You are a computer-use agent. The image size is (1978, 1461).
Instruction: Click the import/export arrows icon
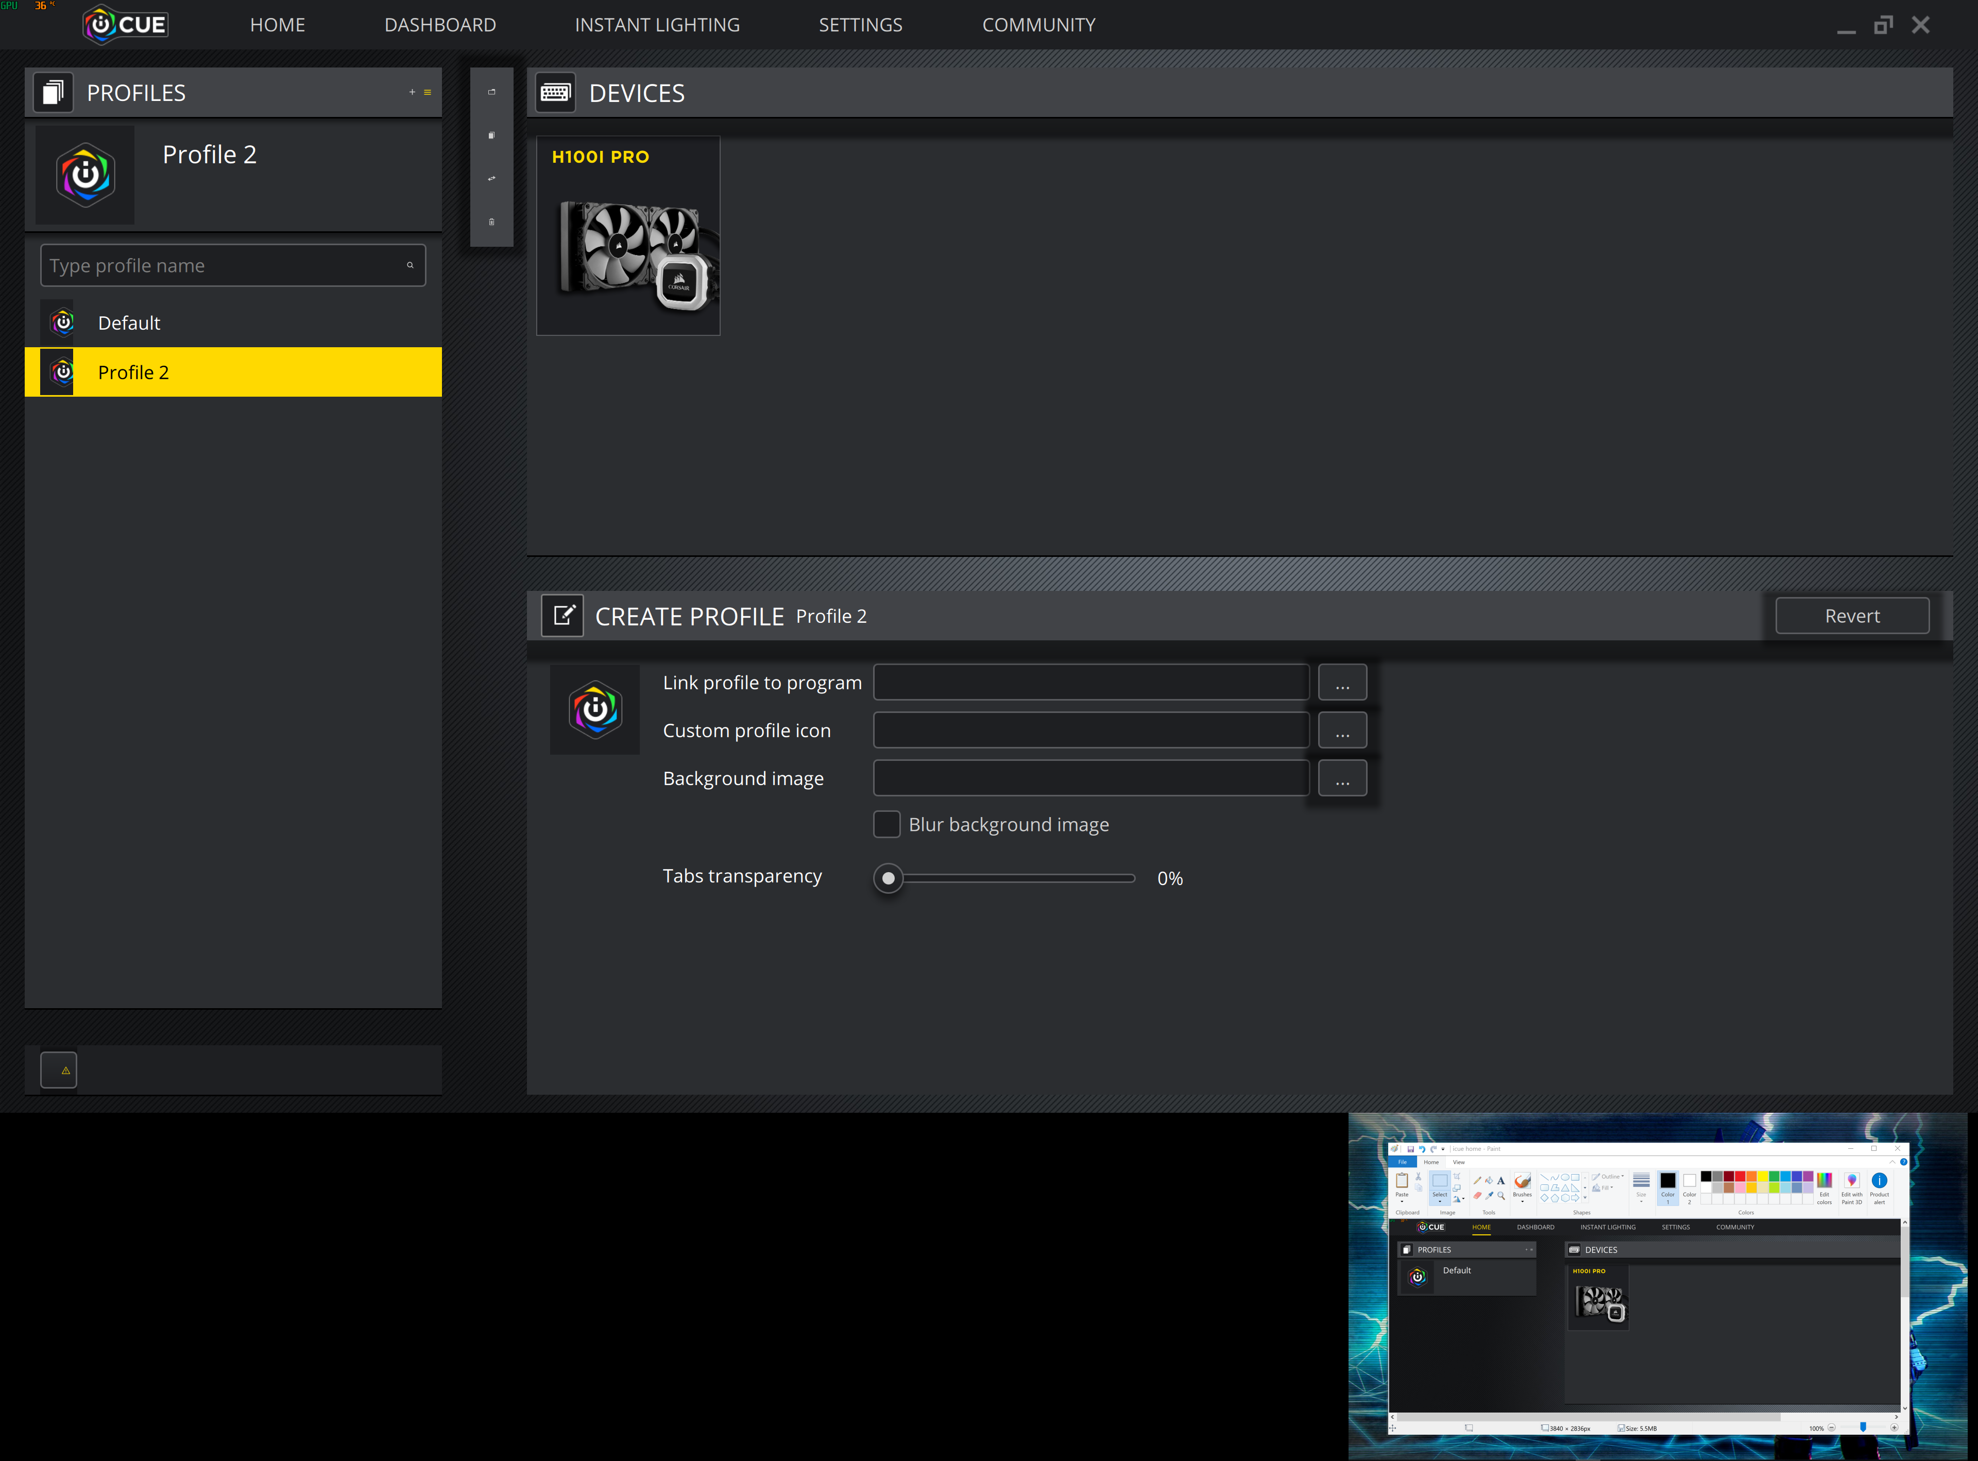pyautogui.click(x=491, y=179)
